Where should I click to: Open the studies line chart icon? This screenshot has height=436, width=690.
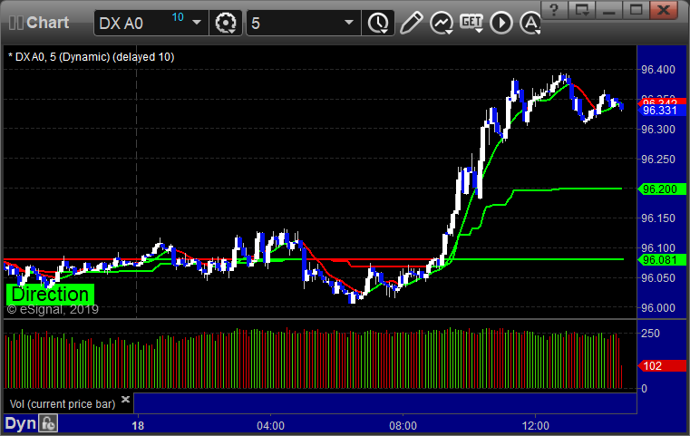click(x=442, y=23)
